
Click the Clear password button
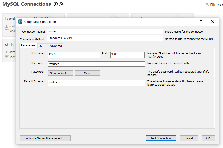point(87,73)
